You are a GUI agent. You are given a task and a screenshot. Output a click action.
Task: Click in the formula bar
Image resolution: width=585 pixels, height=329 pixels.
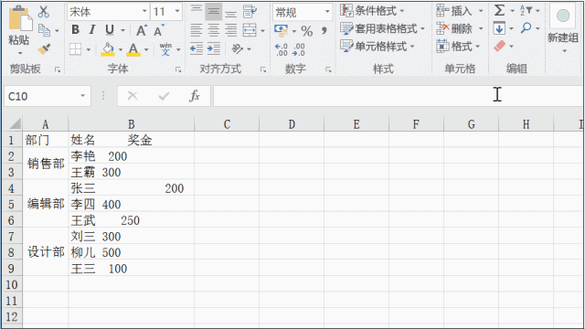click(399, 96)
